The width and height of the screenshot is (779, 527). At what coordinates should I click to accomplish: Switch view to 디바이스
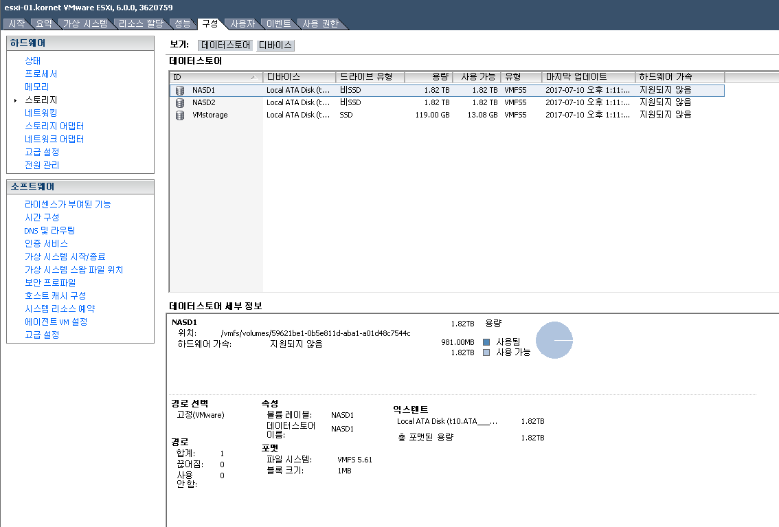click(275, 45)
